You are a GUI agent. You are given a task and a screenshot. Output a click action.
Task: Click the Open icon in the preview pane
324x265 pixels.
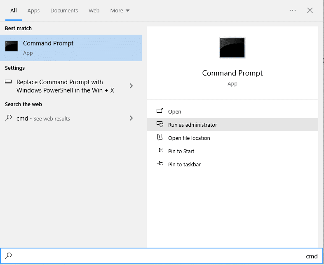[x=160, y=111]
